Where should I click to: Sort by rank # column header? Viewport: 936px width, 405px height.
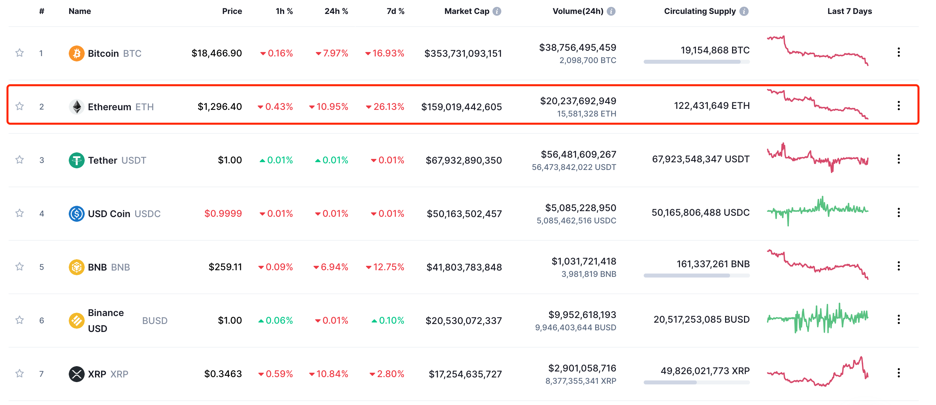tap(42, 11)
